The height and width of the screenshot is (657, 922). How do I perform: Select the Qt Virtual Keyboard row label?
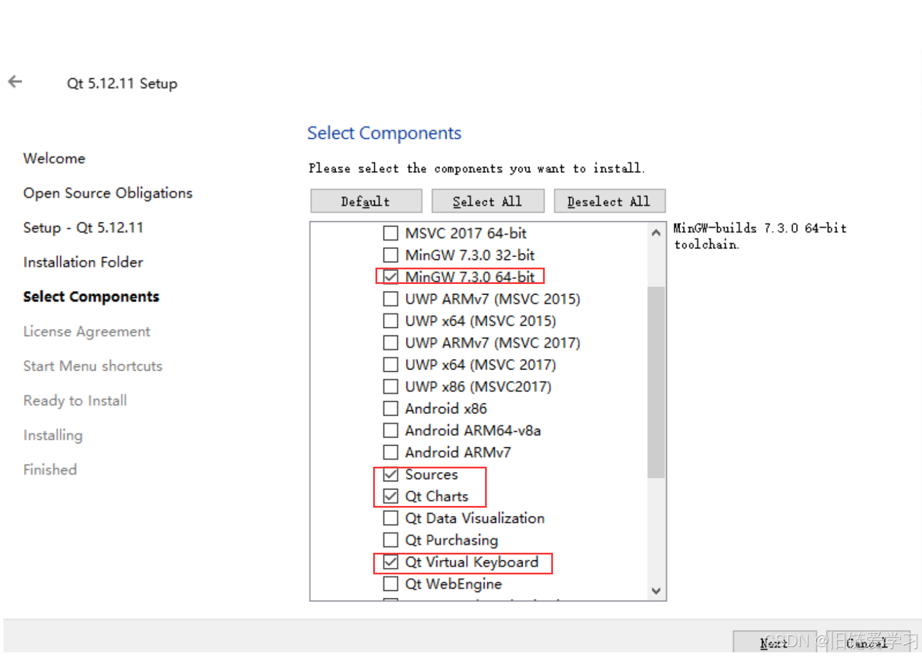pos(472,562)
